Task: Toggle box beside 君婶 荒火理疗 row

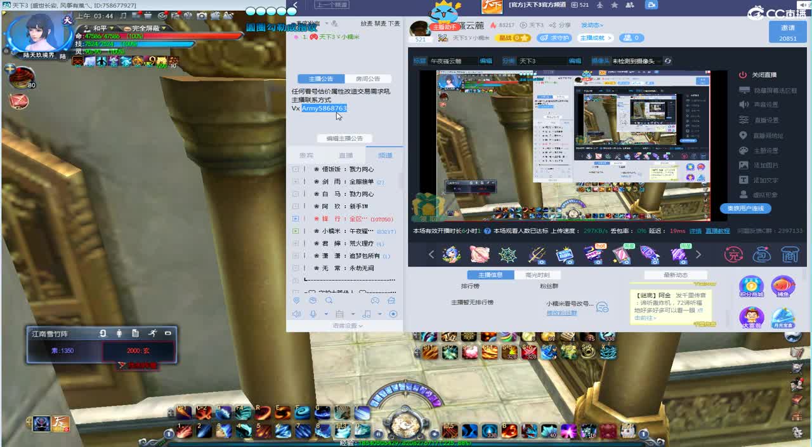Action: click(296, 244)
